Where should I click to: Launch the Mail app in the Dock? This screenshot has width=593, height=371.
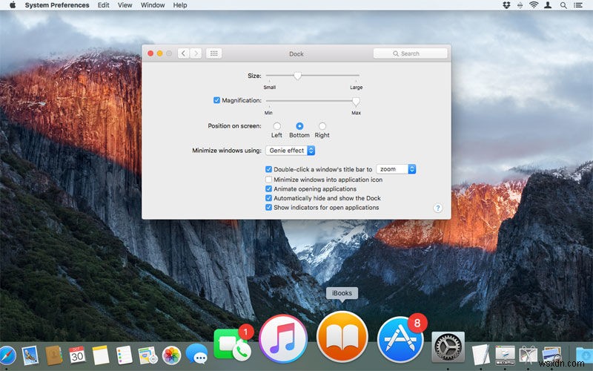(x=30, y=355)
